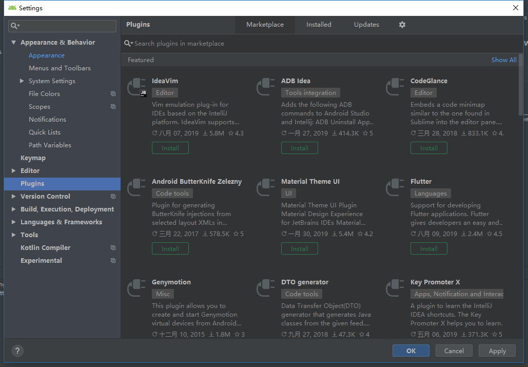Switch to the Marketplace tab
The height and width of the screenshot is (367, 528).
pos(265,25)
